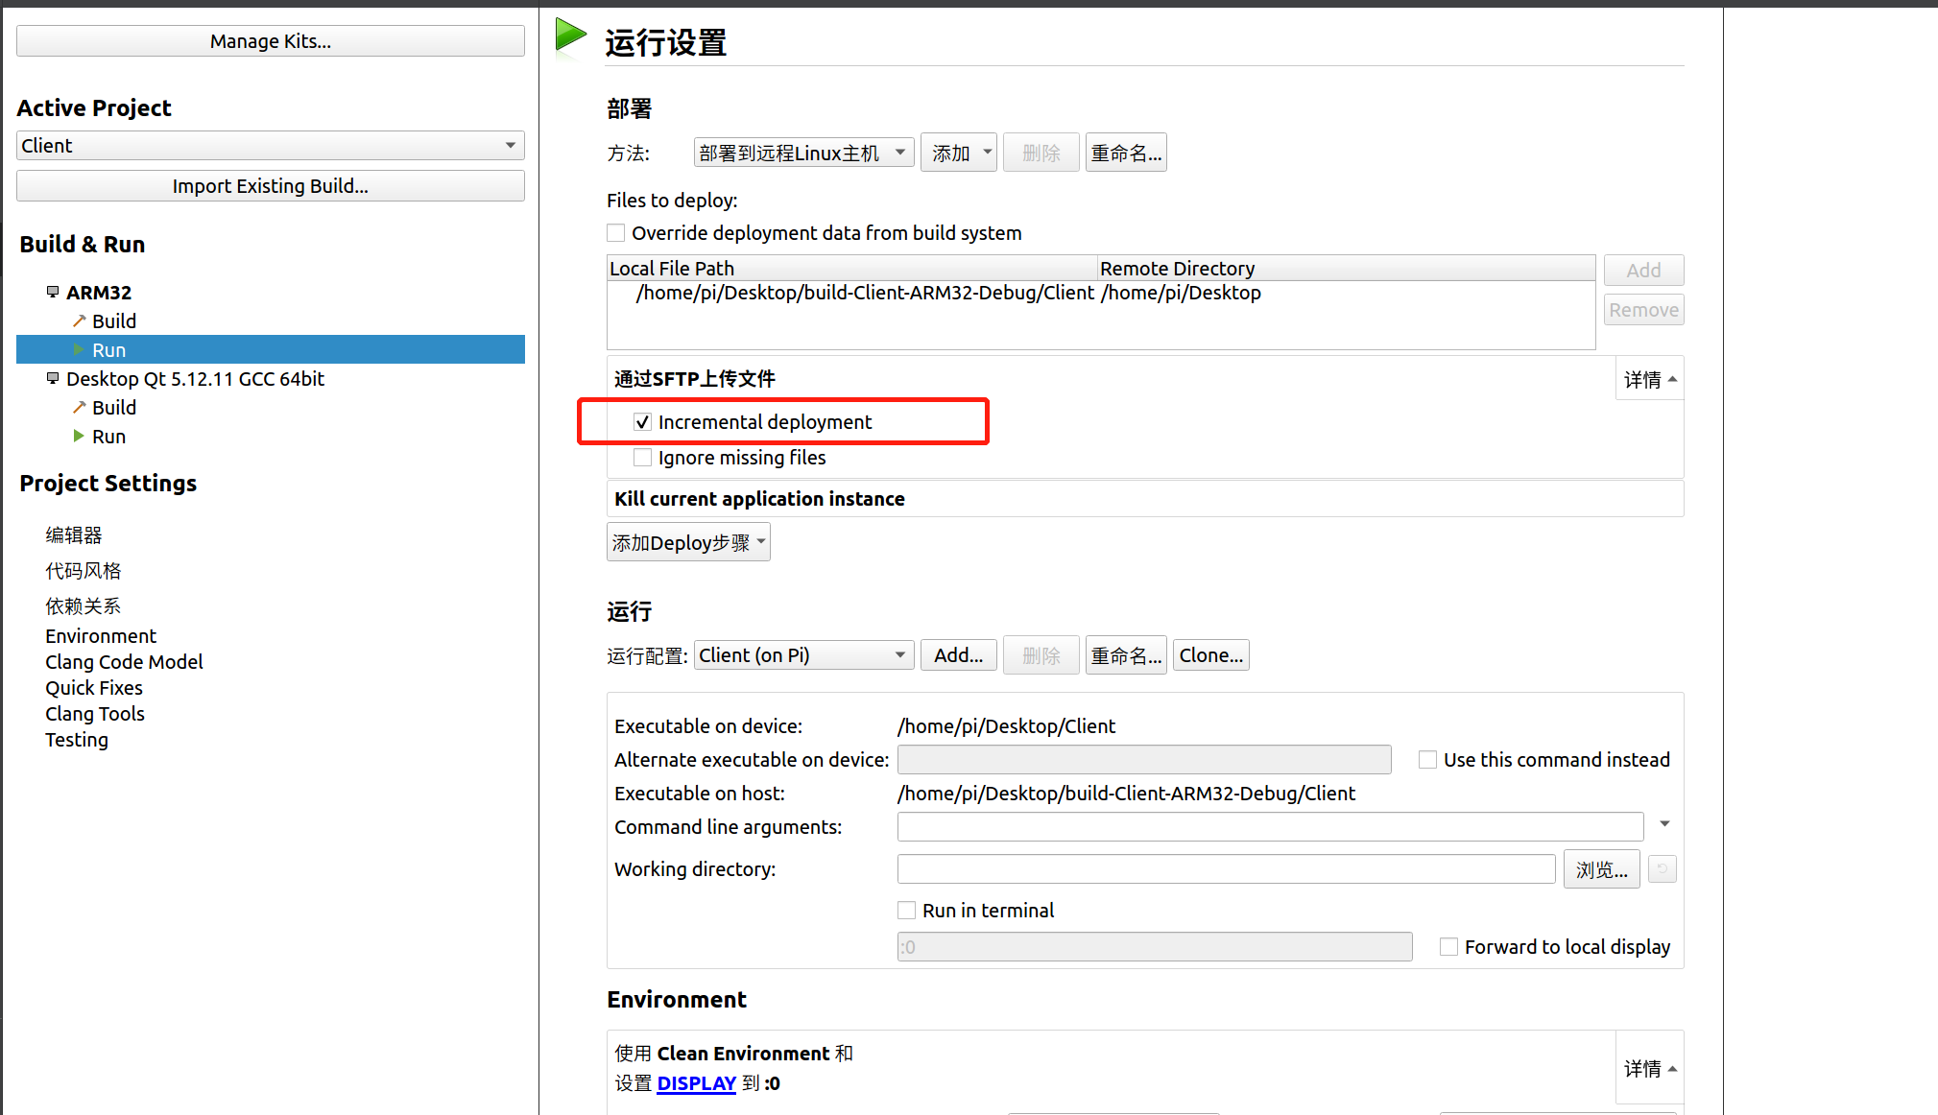Collapse 详情 for SFTP upload step
1938x1115 pixels.
[x=1650, y=380]
